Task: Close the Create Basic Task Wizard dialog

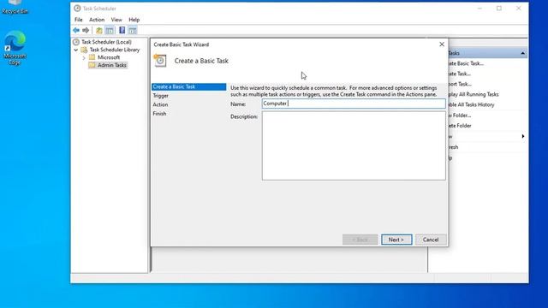Action: click(442, 44)
